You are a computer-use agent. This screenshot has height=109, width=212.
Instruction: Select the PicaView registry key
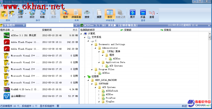click(111, 98)
